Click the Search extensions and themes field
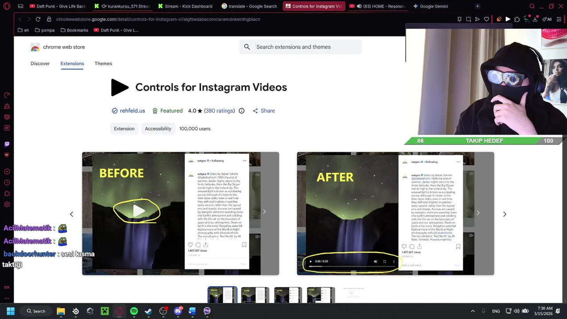Image resolution: width=567 pixels, height=319 pixels. click(301, 47)
